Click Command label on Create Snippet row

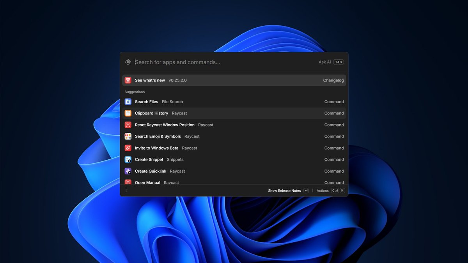pyautogui.click(x=334, y=159)
